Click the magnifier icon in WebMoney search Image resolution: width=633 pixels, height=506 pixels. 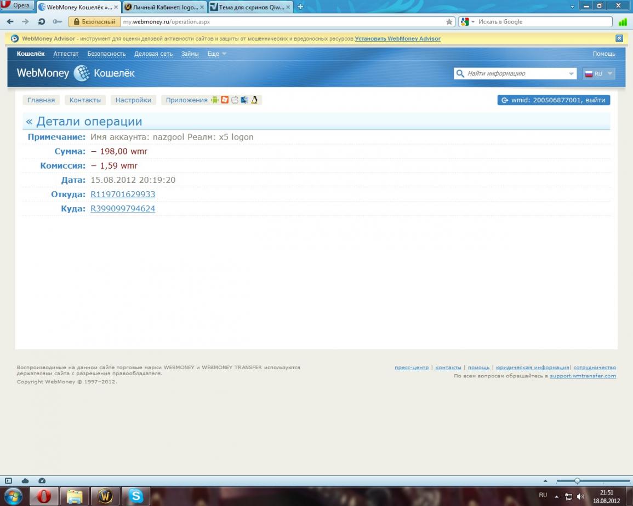[x=460, y=73]
